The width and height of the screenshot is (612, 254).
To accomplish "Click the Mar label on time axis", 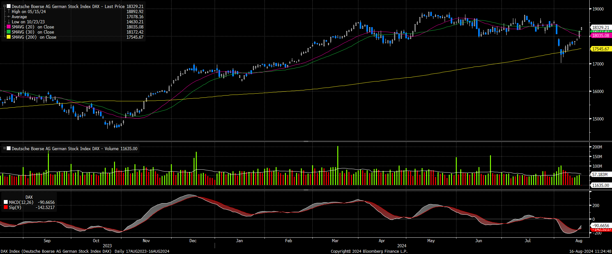I will [335, 241].
